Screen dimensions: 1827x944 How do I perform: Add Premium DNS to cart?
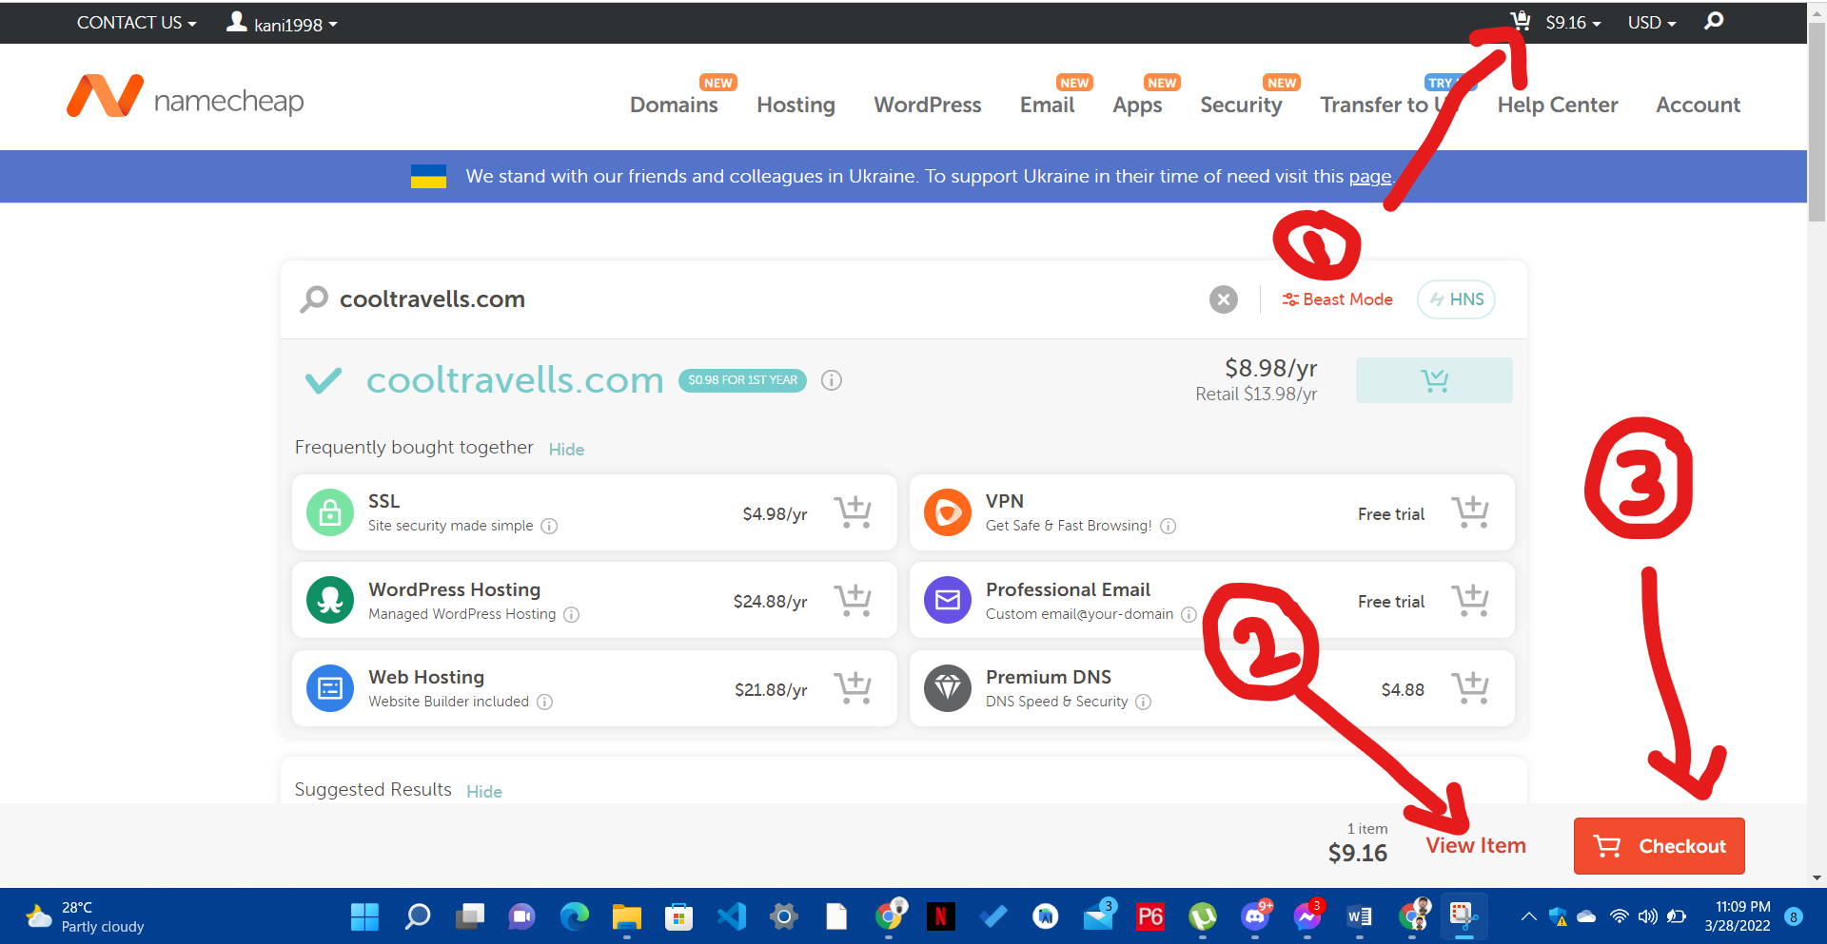tap(1470, 688)
